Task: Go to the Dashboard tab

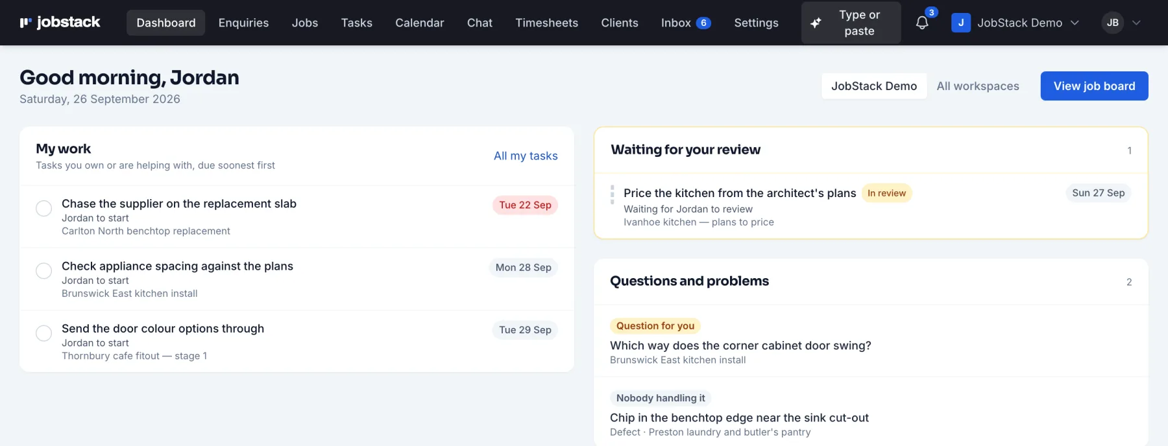Action: [166, 23]
